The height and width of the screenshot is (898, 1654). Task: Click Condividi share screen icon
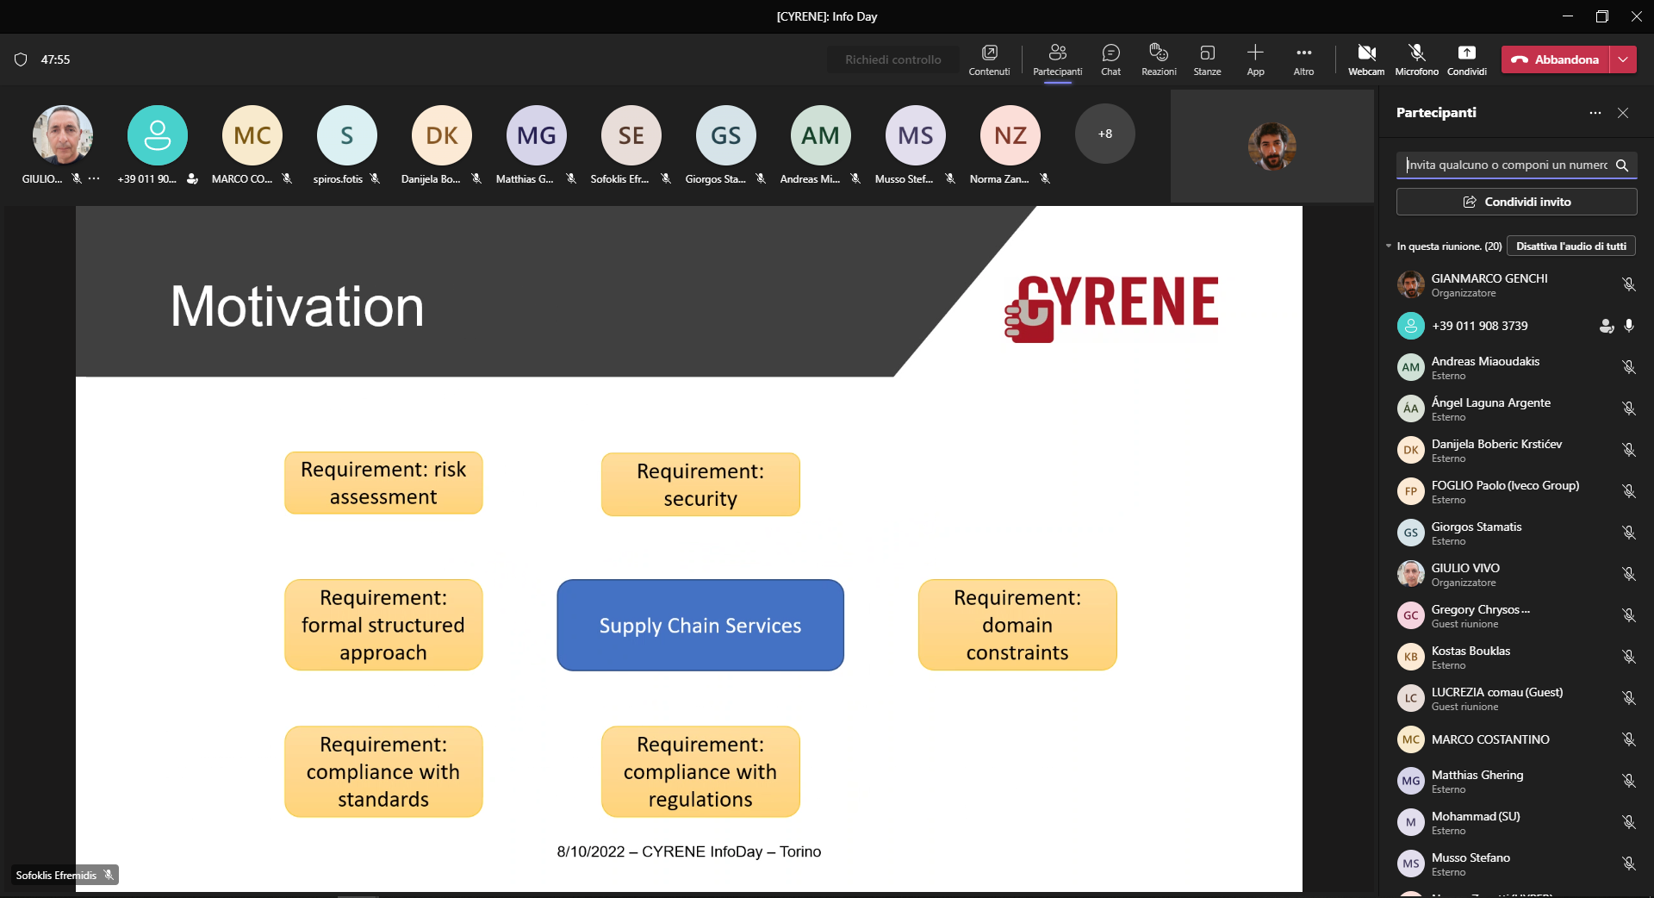pyautogui.click(x=1466, y=59)
